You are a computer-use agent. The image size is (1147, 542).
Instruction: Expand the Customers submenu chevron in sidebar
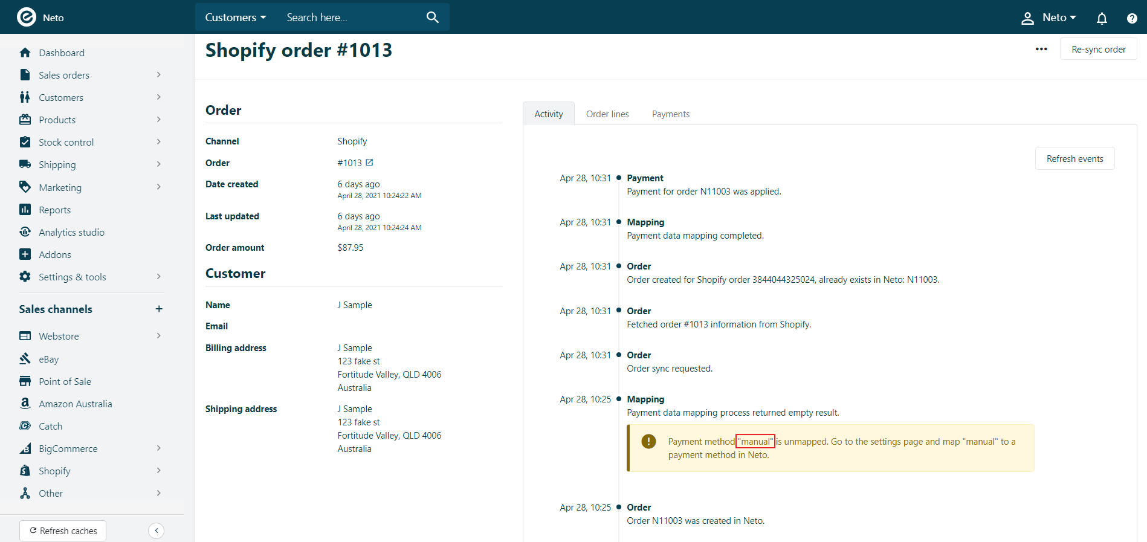(x=159, y=97)
